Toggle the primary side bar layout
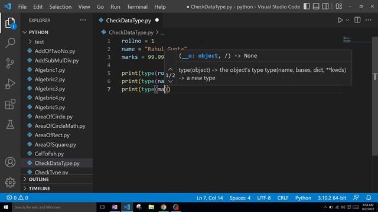 tap(307, 6)
